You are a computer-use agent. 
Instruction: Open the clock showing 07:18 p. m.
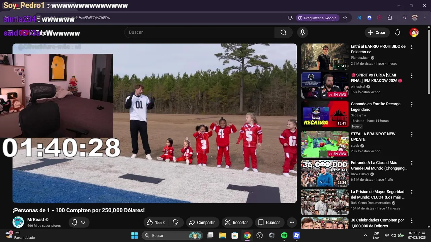tap(417, 235)
